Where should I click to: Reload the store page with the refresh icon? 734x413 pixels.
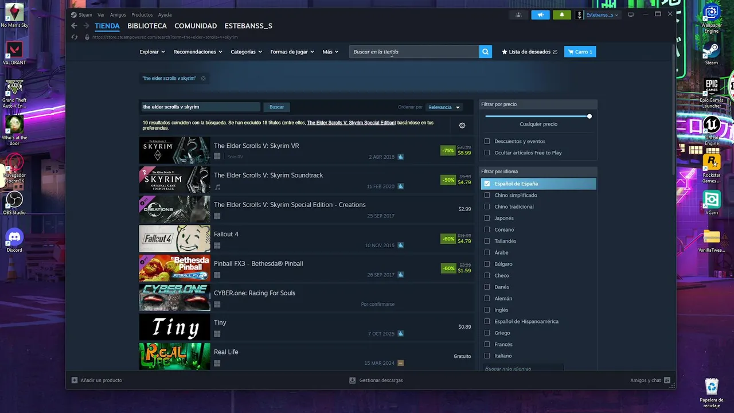click(74, 37)
